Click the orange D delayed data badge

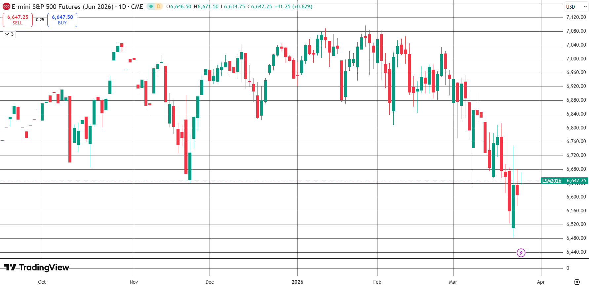159,6
